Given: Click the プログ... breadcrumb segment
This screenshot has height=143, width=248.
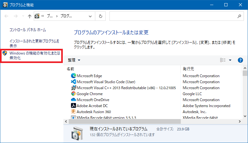Looking at the screenshot, I should (66, 16).
